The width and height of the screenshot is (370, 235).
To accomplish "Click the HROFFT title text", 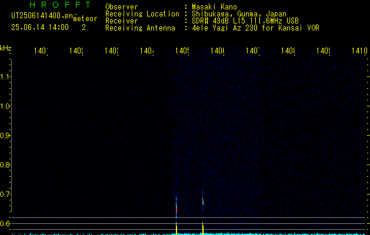I will (x=61, y=5).
